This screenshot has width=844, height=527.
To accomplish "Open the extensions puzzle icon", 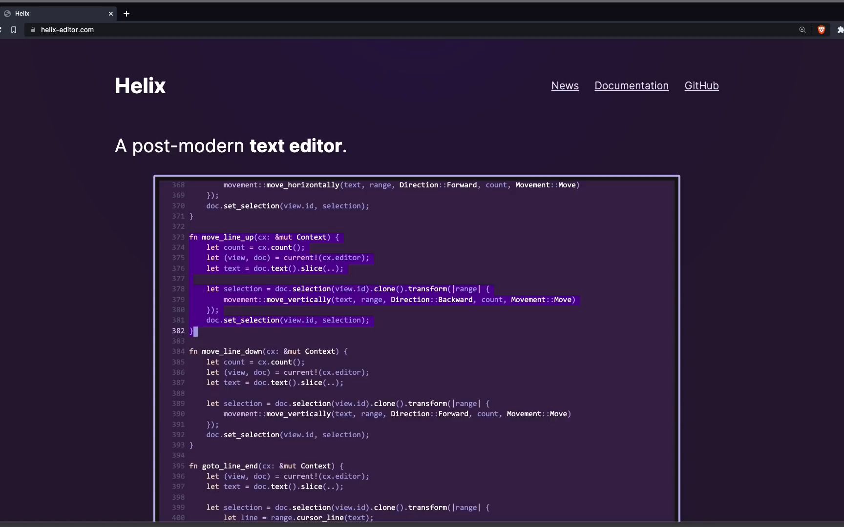I will pyautogui.click(x=840, y=30).
